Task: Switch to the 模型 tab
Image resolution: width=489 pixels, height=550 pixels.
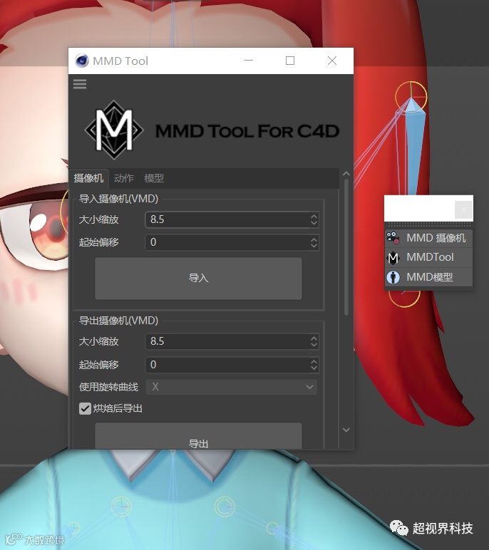Action: pos(154,178)
